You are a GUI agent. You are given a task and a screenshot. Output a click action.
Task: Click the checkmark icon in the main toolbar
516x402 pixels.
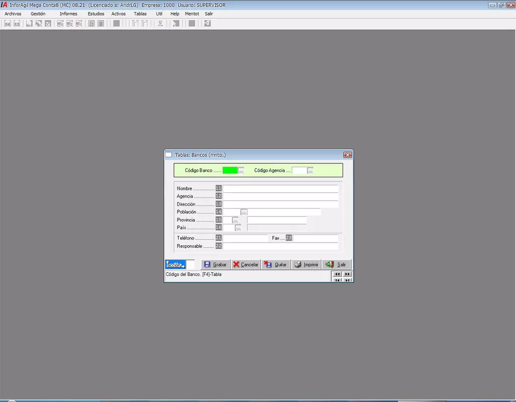(x=48, y=23)
